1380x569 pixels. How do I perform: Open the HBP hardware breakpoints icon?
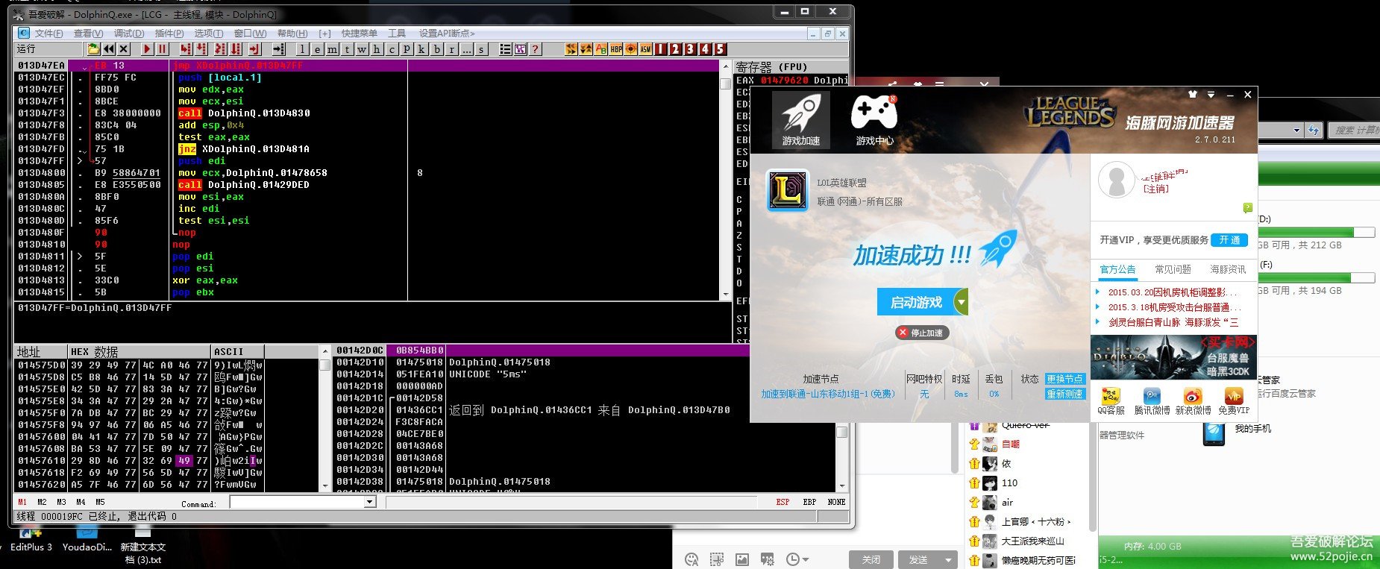pyautogui.click(x=616, y=49)
